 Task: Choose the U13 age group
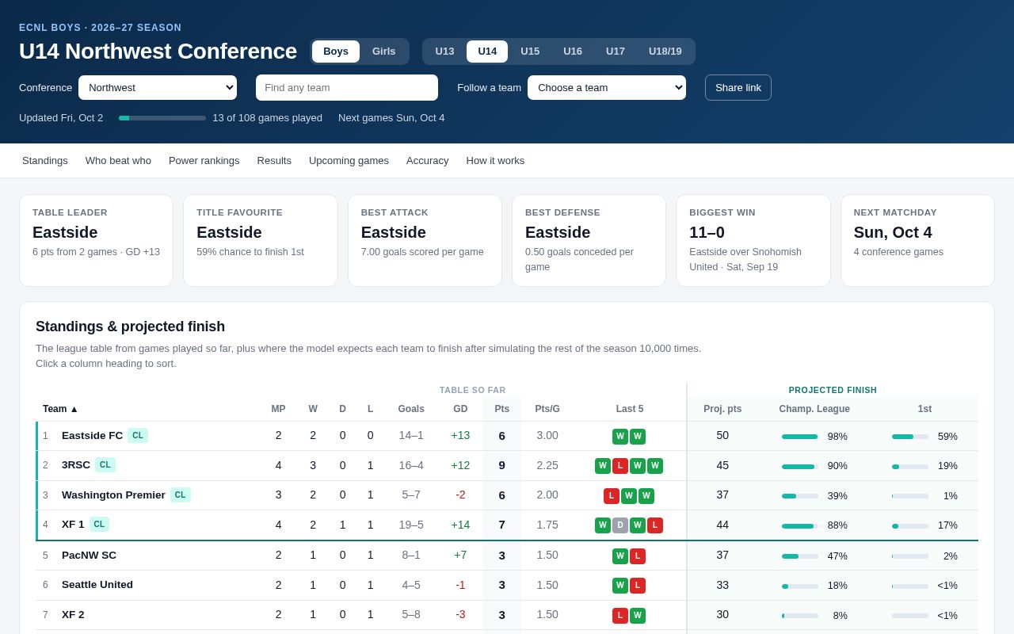(x=444, y=52)
